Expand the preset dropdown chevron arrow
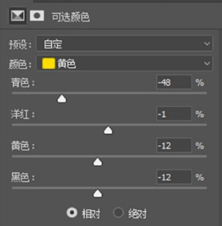This screenshot has width=222, height=226. coord(207,44)
